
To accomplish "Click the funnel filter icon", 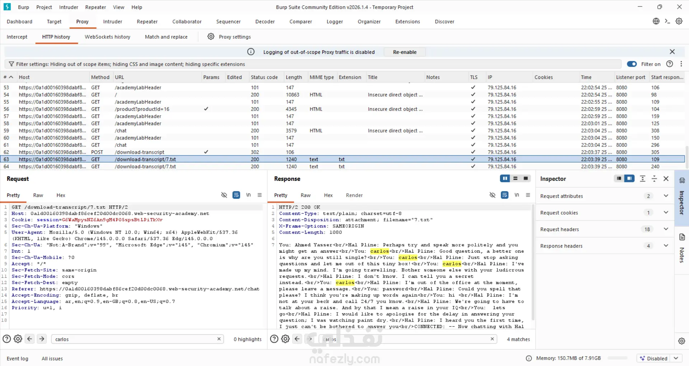I will pyautogui.click(x=11, y=64).
